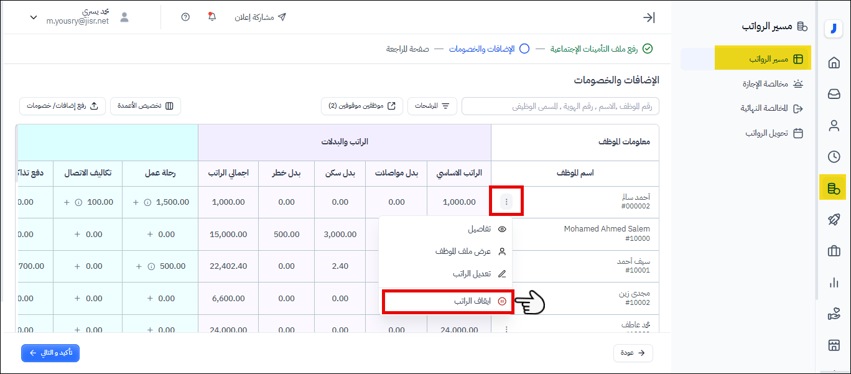The image size is (851, 374).
Task: Open the briefcase icon in the sidebar
Action: [834, 251]
